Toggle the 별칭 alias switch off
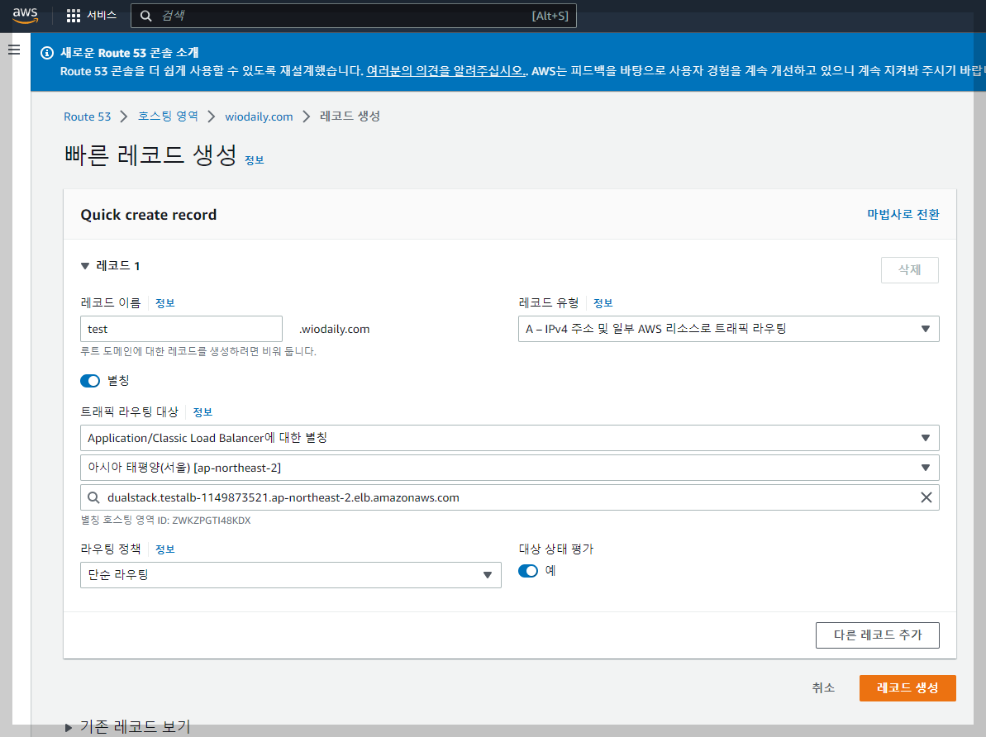986x737 pixels. [90, 380]
